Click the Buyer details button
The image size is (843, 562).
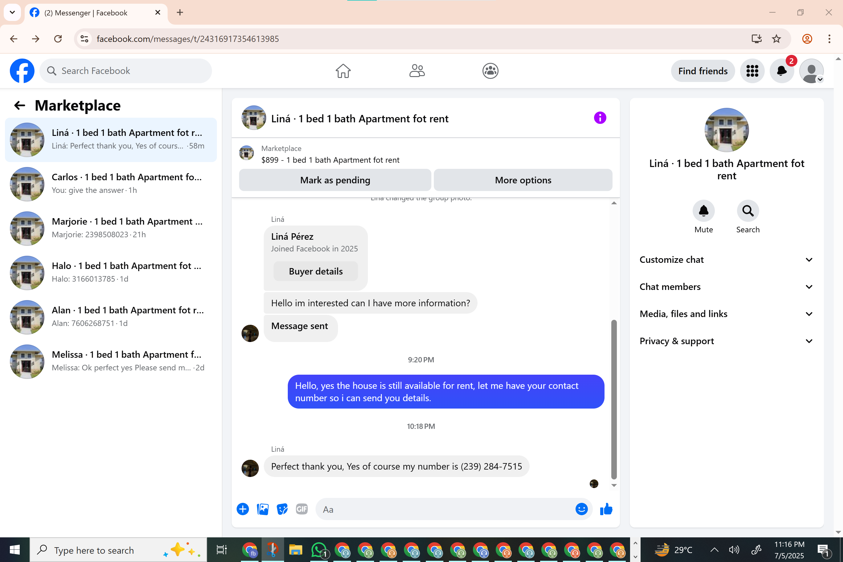point(316,271)
